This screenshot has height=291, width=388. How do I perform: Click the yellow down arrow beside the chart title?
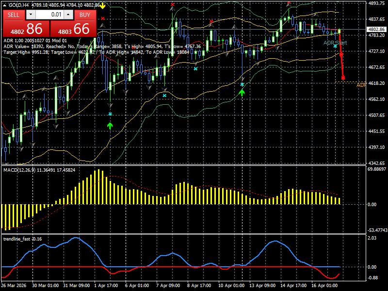103,6
